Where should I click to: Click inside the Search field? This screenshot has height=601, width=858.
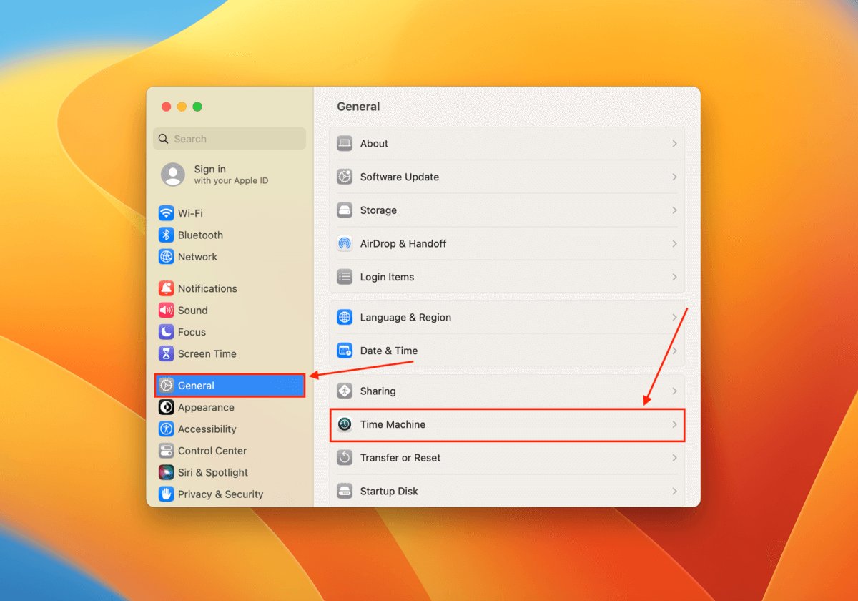pyautogui.click(x=230, y=139)
